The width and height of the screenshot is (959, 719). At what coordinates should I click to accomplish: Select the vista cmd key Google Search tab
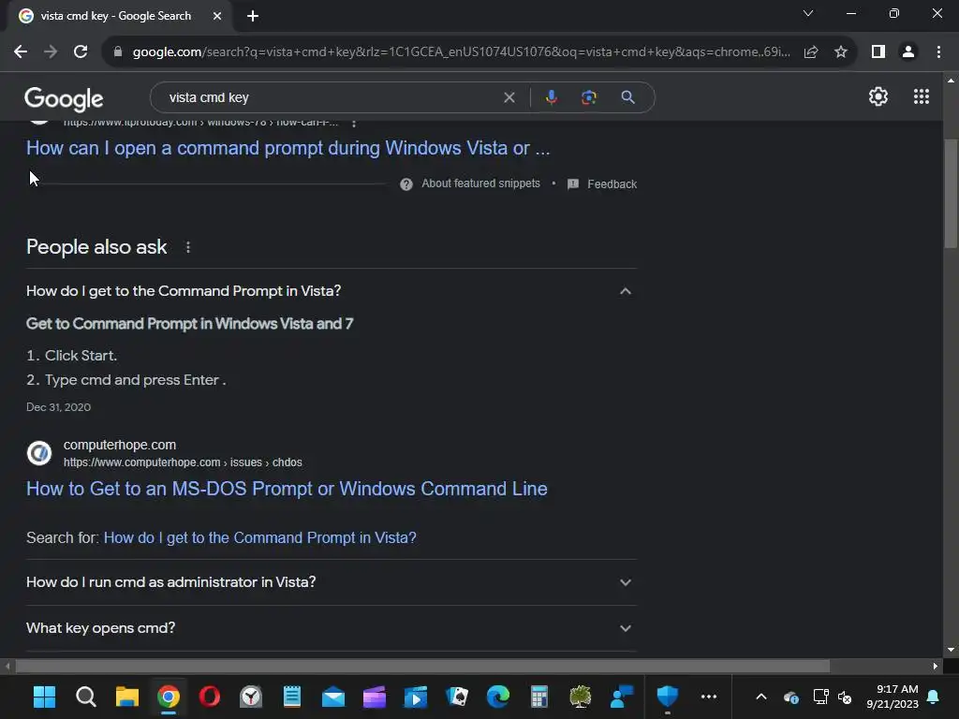click(116, 16)
